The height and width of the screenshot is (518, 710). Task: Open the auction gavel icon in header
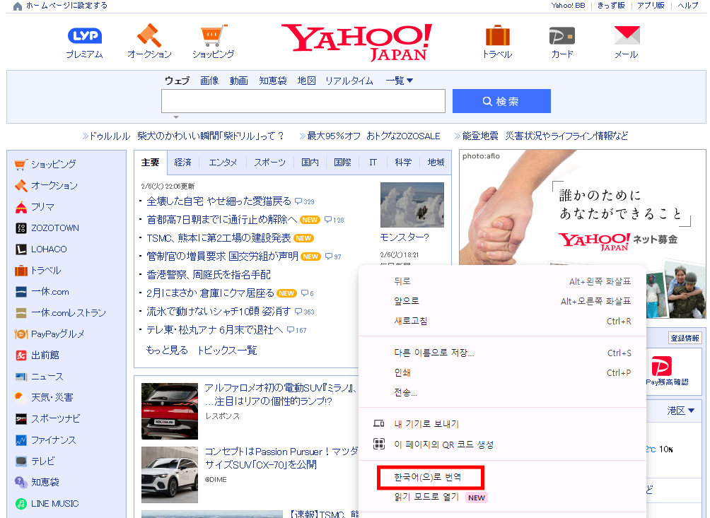point(149,35)
